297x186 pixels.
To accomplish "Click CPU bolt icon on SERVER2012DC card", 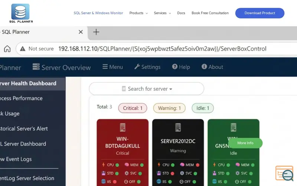I will coord(159,164).
